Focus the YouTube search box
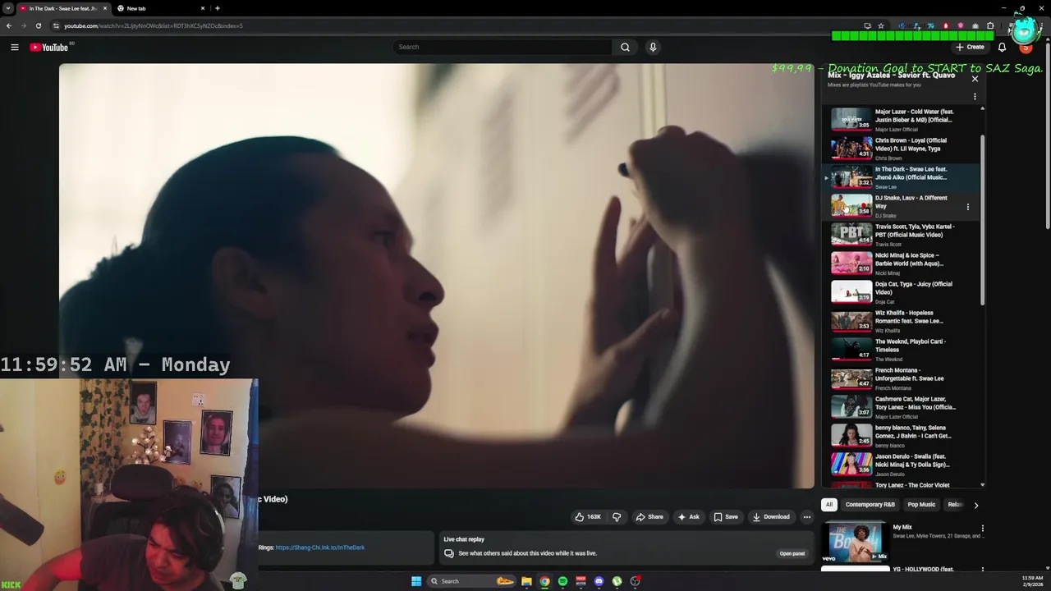Viewport: 1051px width, 591px height. coord(503,47)
